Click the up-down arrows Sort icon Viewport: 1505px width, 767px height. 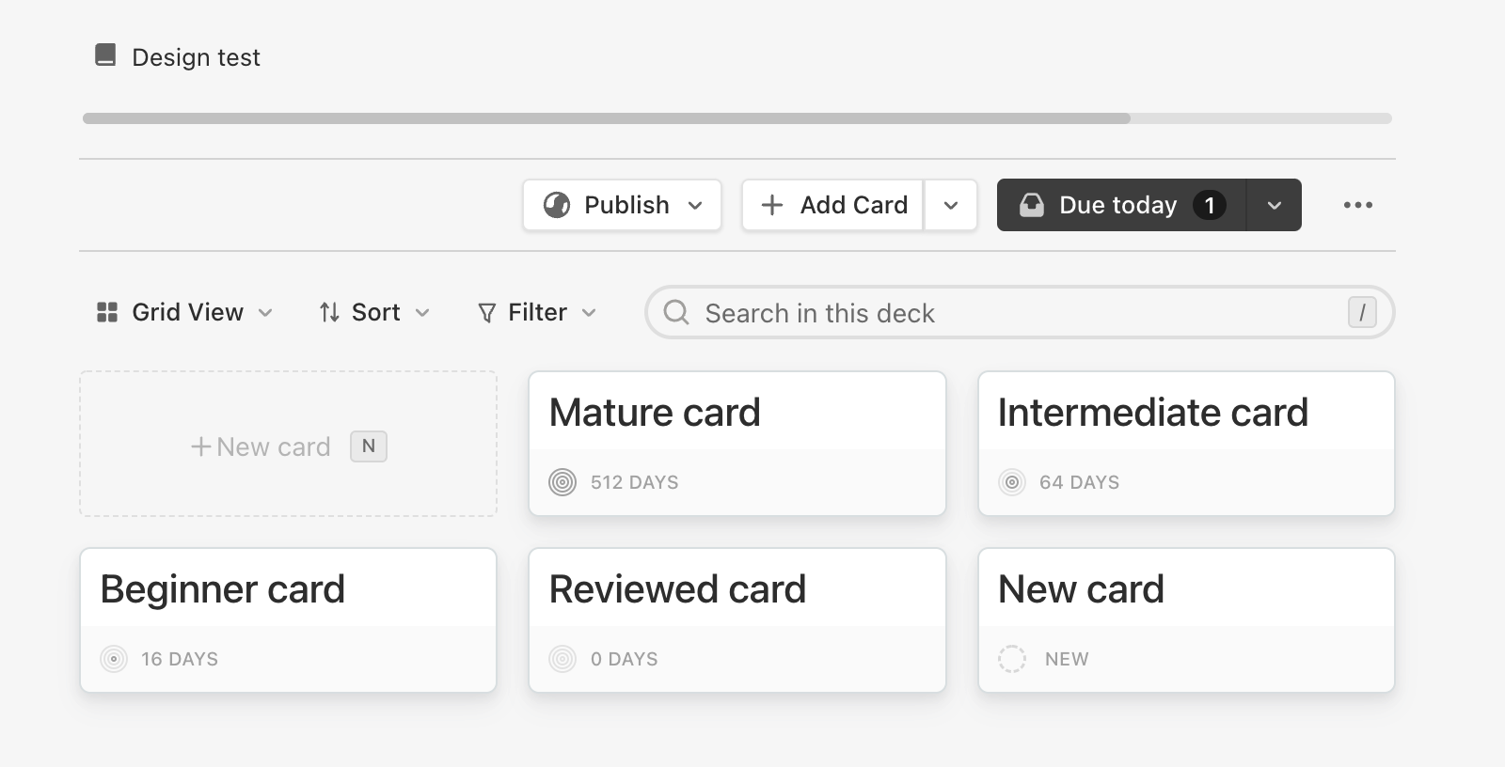(329, 312)
